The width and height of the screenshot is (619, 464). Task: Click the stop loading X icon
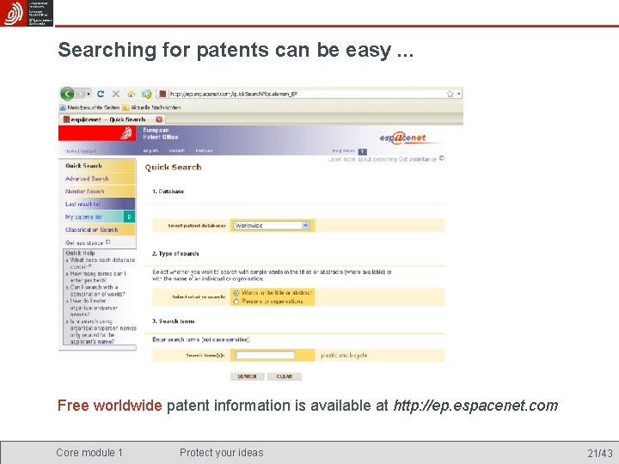116,94
